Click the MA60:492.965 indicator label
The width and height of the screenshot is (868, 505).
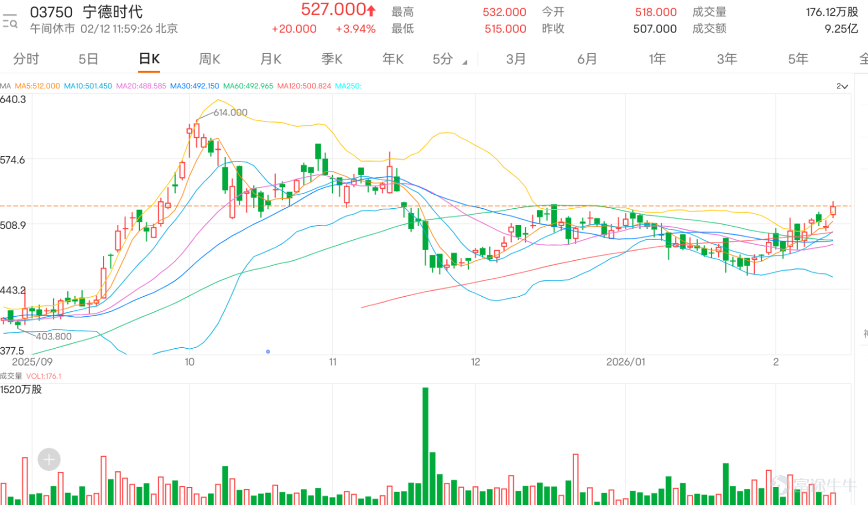[x=248, y=86]
